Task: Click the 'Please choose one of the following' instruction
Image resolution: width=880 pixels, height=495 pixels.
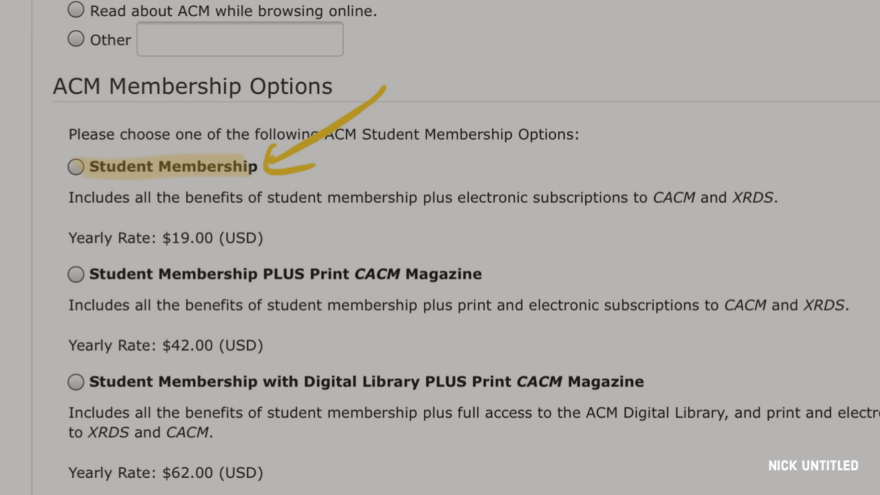Action: point(323,135)
